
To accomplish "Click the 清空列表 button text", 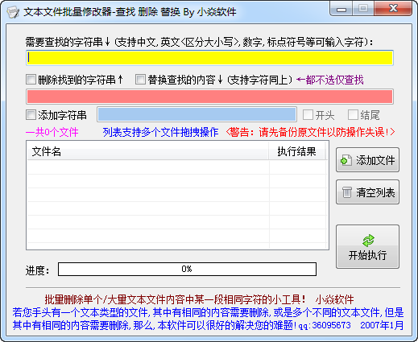I will click(375, 192).
